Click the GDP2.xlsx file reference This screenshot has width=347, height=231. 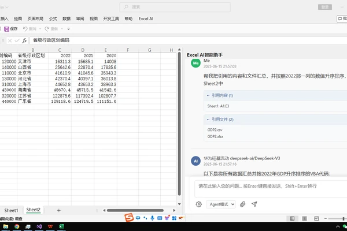click(x=215, y=137)
